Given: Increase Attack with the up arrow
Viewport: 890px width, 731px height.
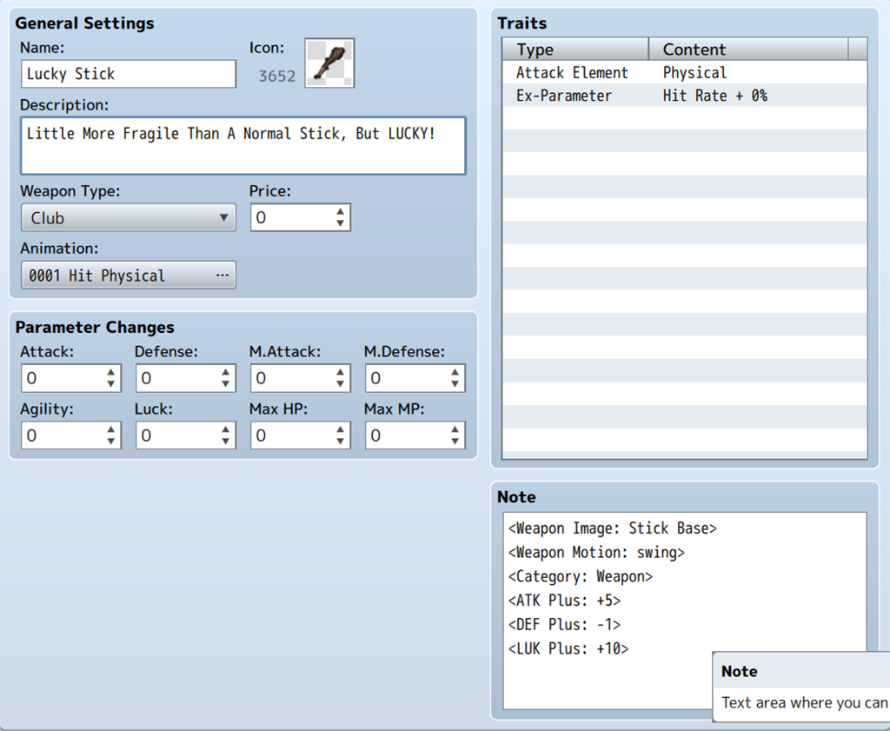Looking at the screenshot, I should [x=111, y=372].
